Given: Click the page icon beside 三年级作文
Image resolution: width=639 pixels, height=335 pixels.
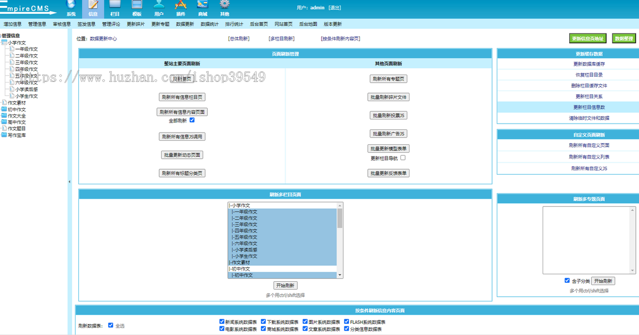Looking at the screenshot, I should (12, 62).
